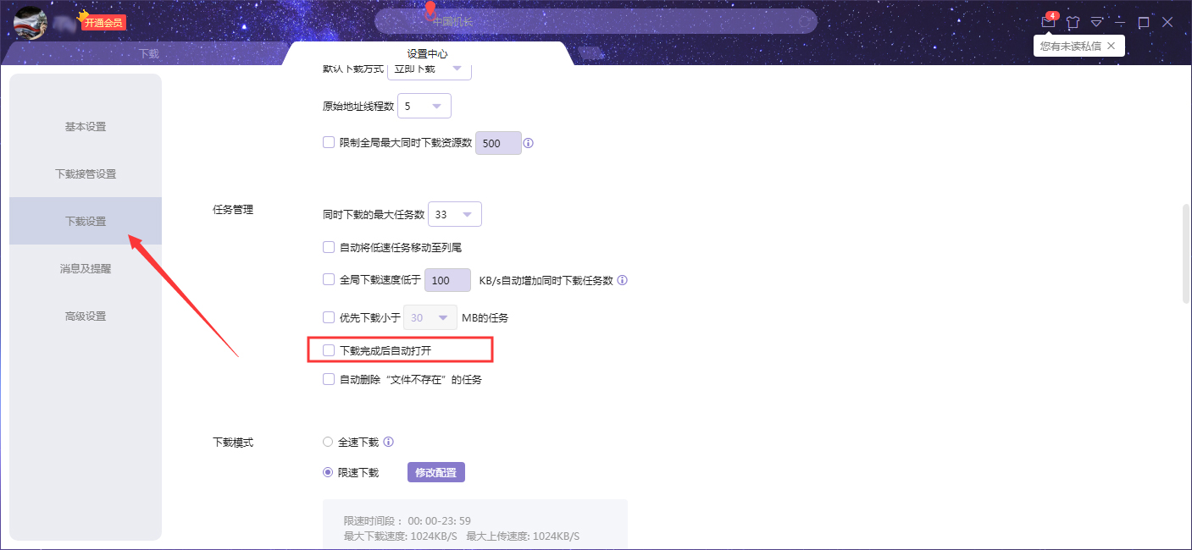Image resolution: width=1192 pixels, height=550 pixels.
Task: Check 自动删除"文件不存在"的任务
Action: click(328, 378)
